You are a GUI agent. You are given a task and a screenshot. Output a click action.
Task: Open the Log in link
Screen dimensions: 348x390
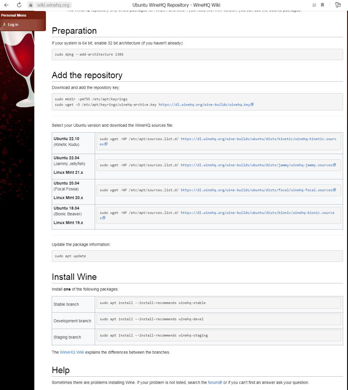pyautogui.click(x=13, y=25)
